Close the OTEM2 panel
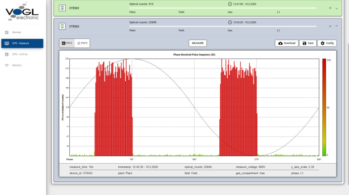The image size is (349, 195). point(330,8)
